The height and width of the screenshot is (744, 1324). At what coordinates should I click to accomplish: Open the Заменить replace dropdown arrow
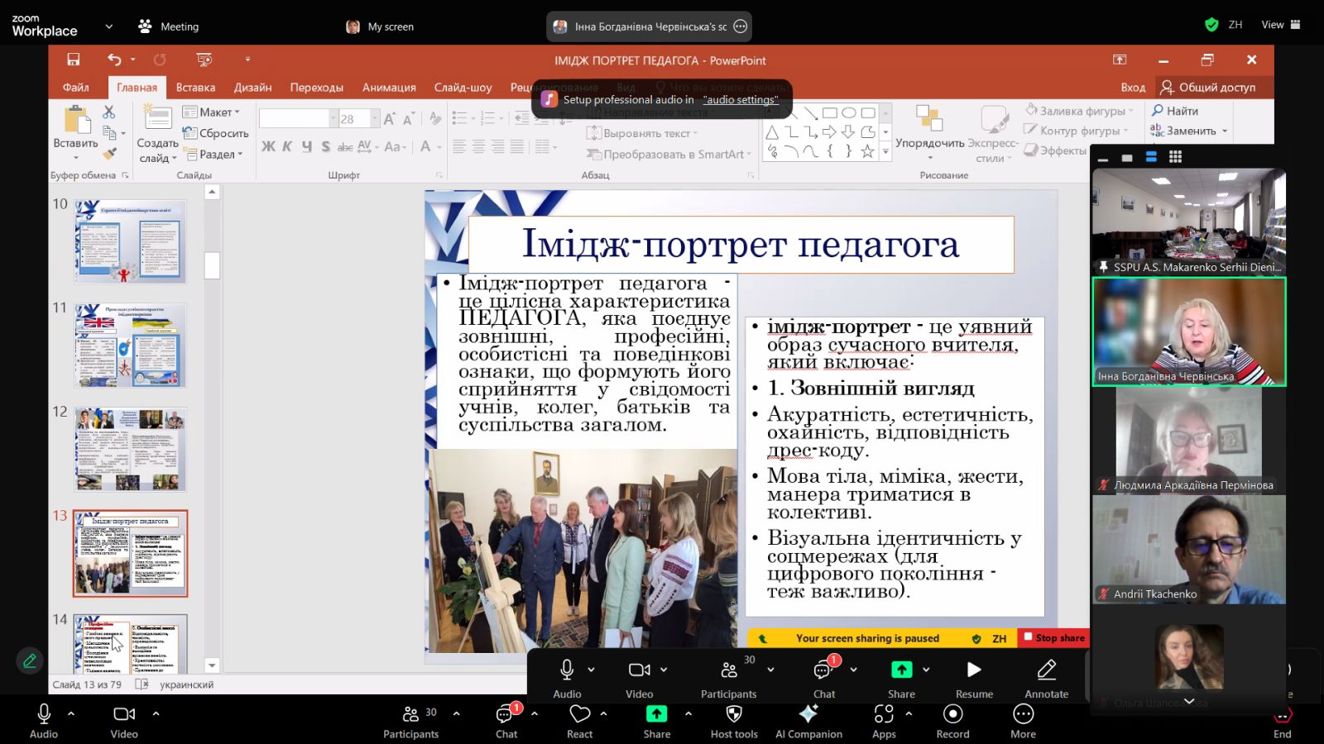pos(1225,131)
